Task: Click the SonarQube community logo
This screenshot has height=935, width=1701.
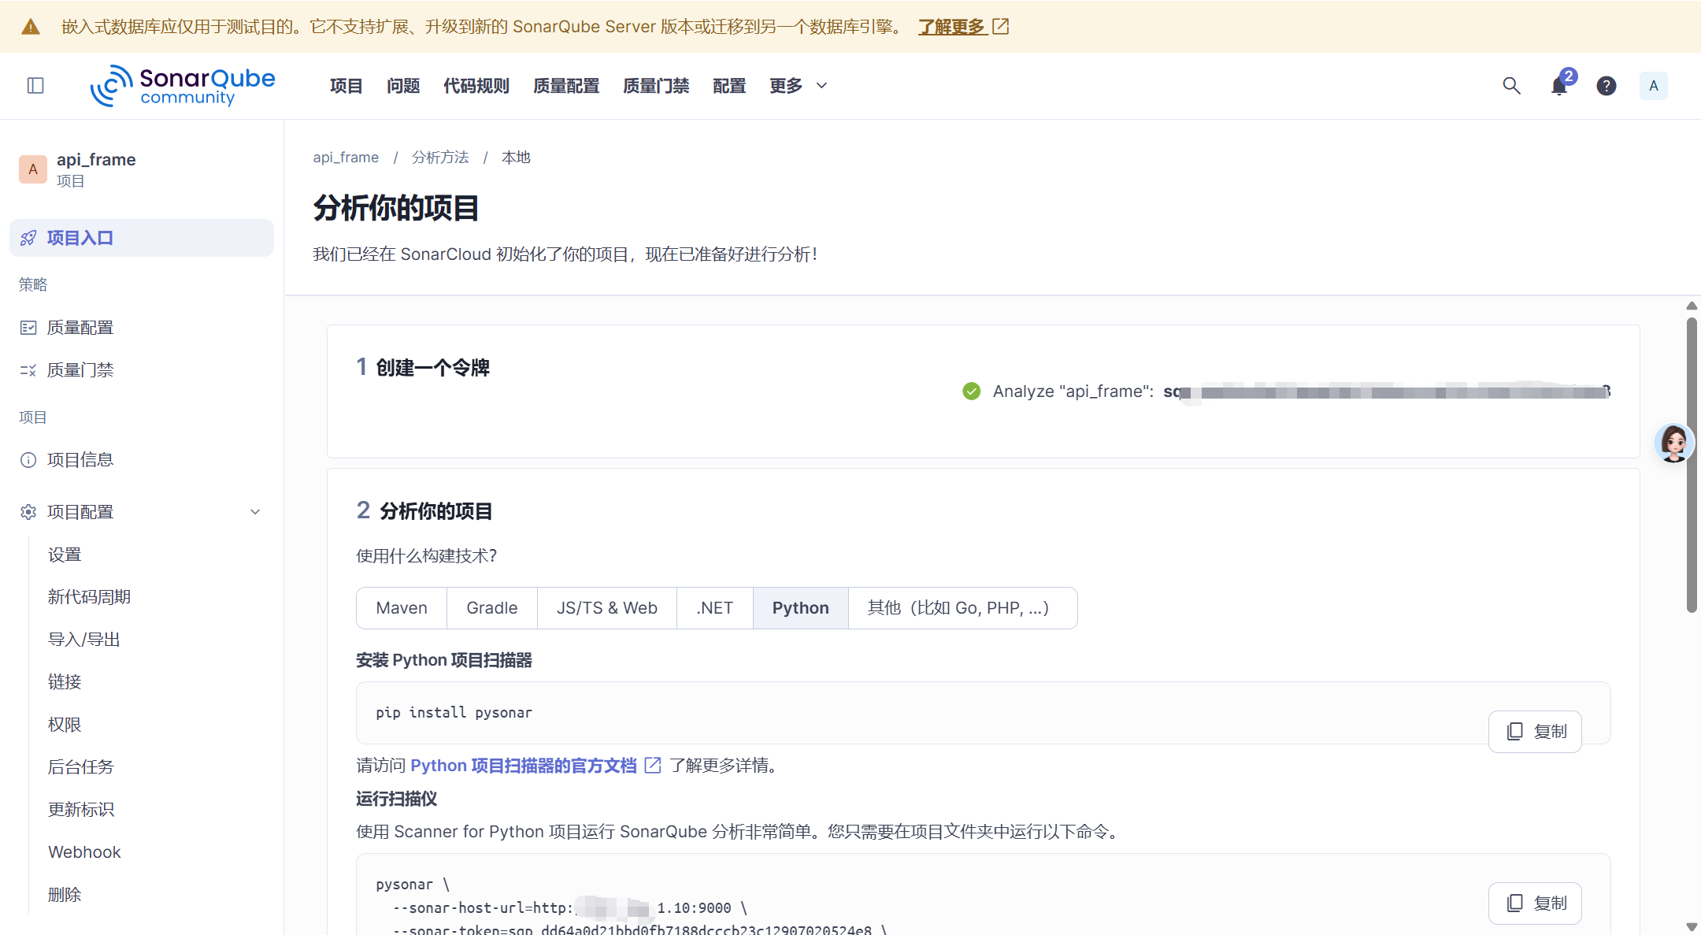Action: click(x=183, y=86)
